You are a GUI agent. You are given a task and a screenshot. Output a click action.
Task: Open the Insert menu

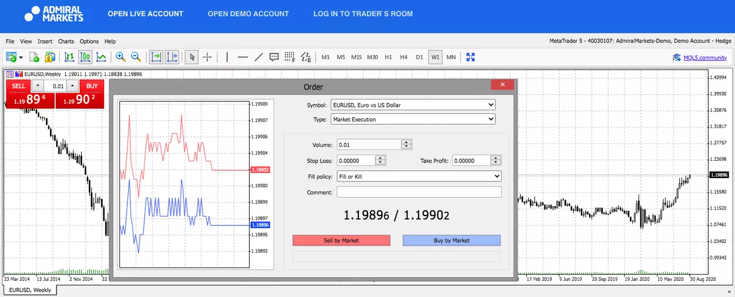pyautogui.click(x=45, y=41)
